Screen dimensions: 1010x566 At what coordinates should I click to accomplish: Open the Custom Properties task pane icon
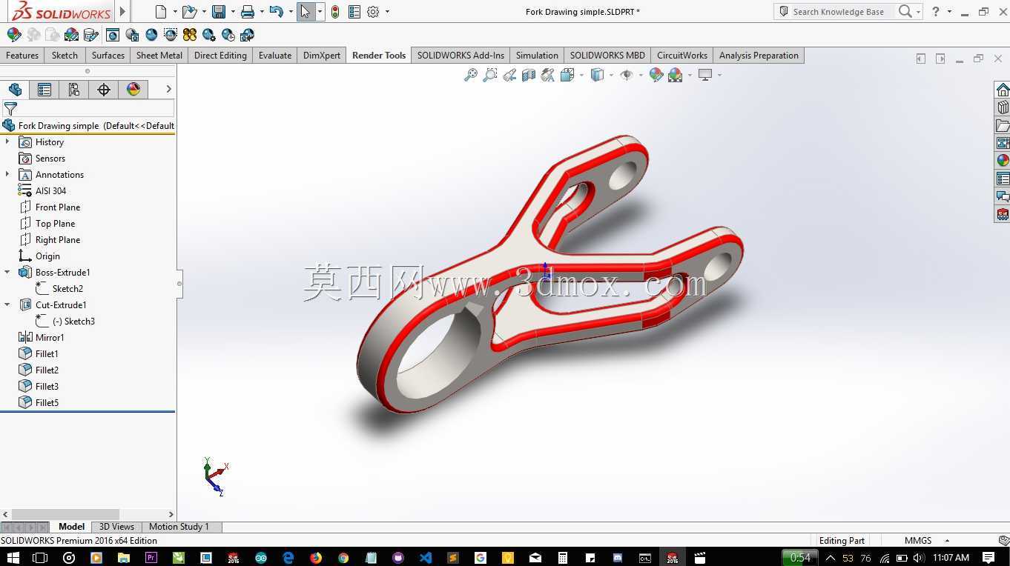pos(1003,179)
